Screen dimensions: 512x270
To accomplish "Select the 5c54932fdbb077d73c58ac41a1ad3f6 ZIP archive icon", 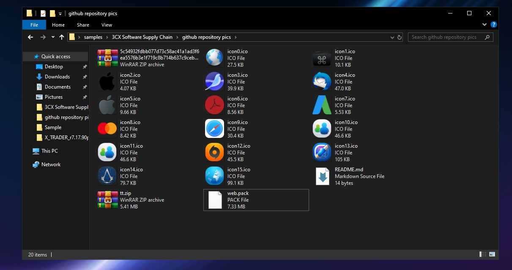I will pos(107,58).
